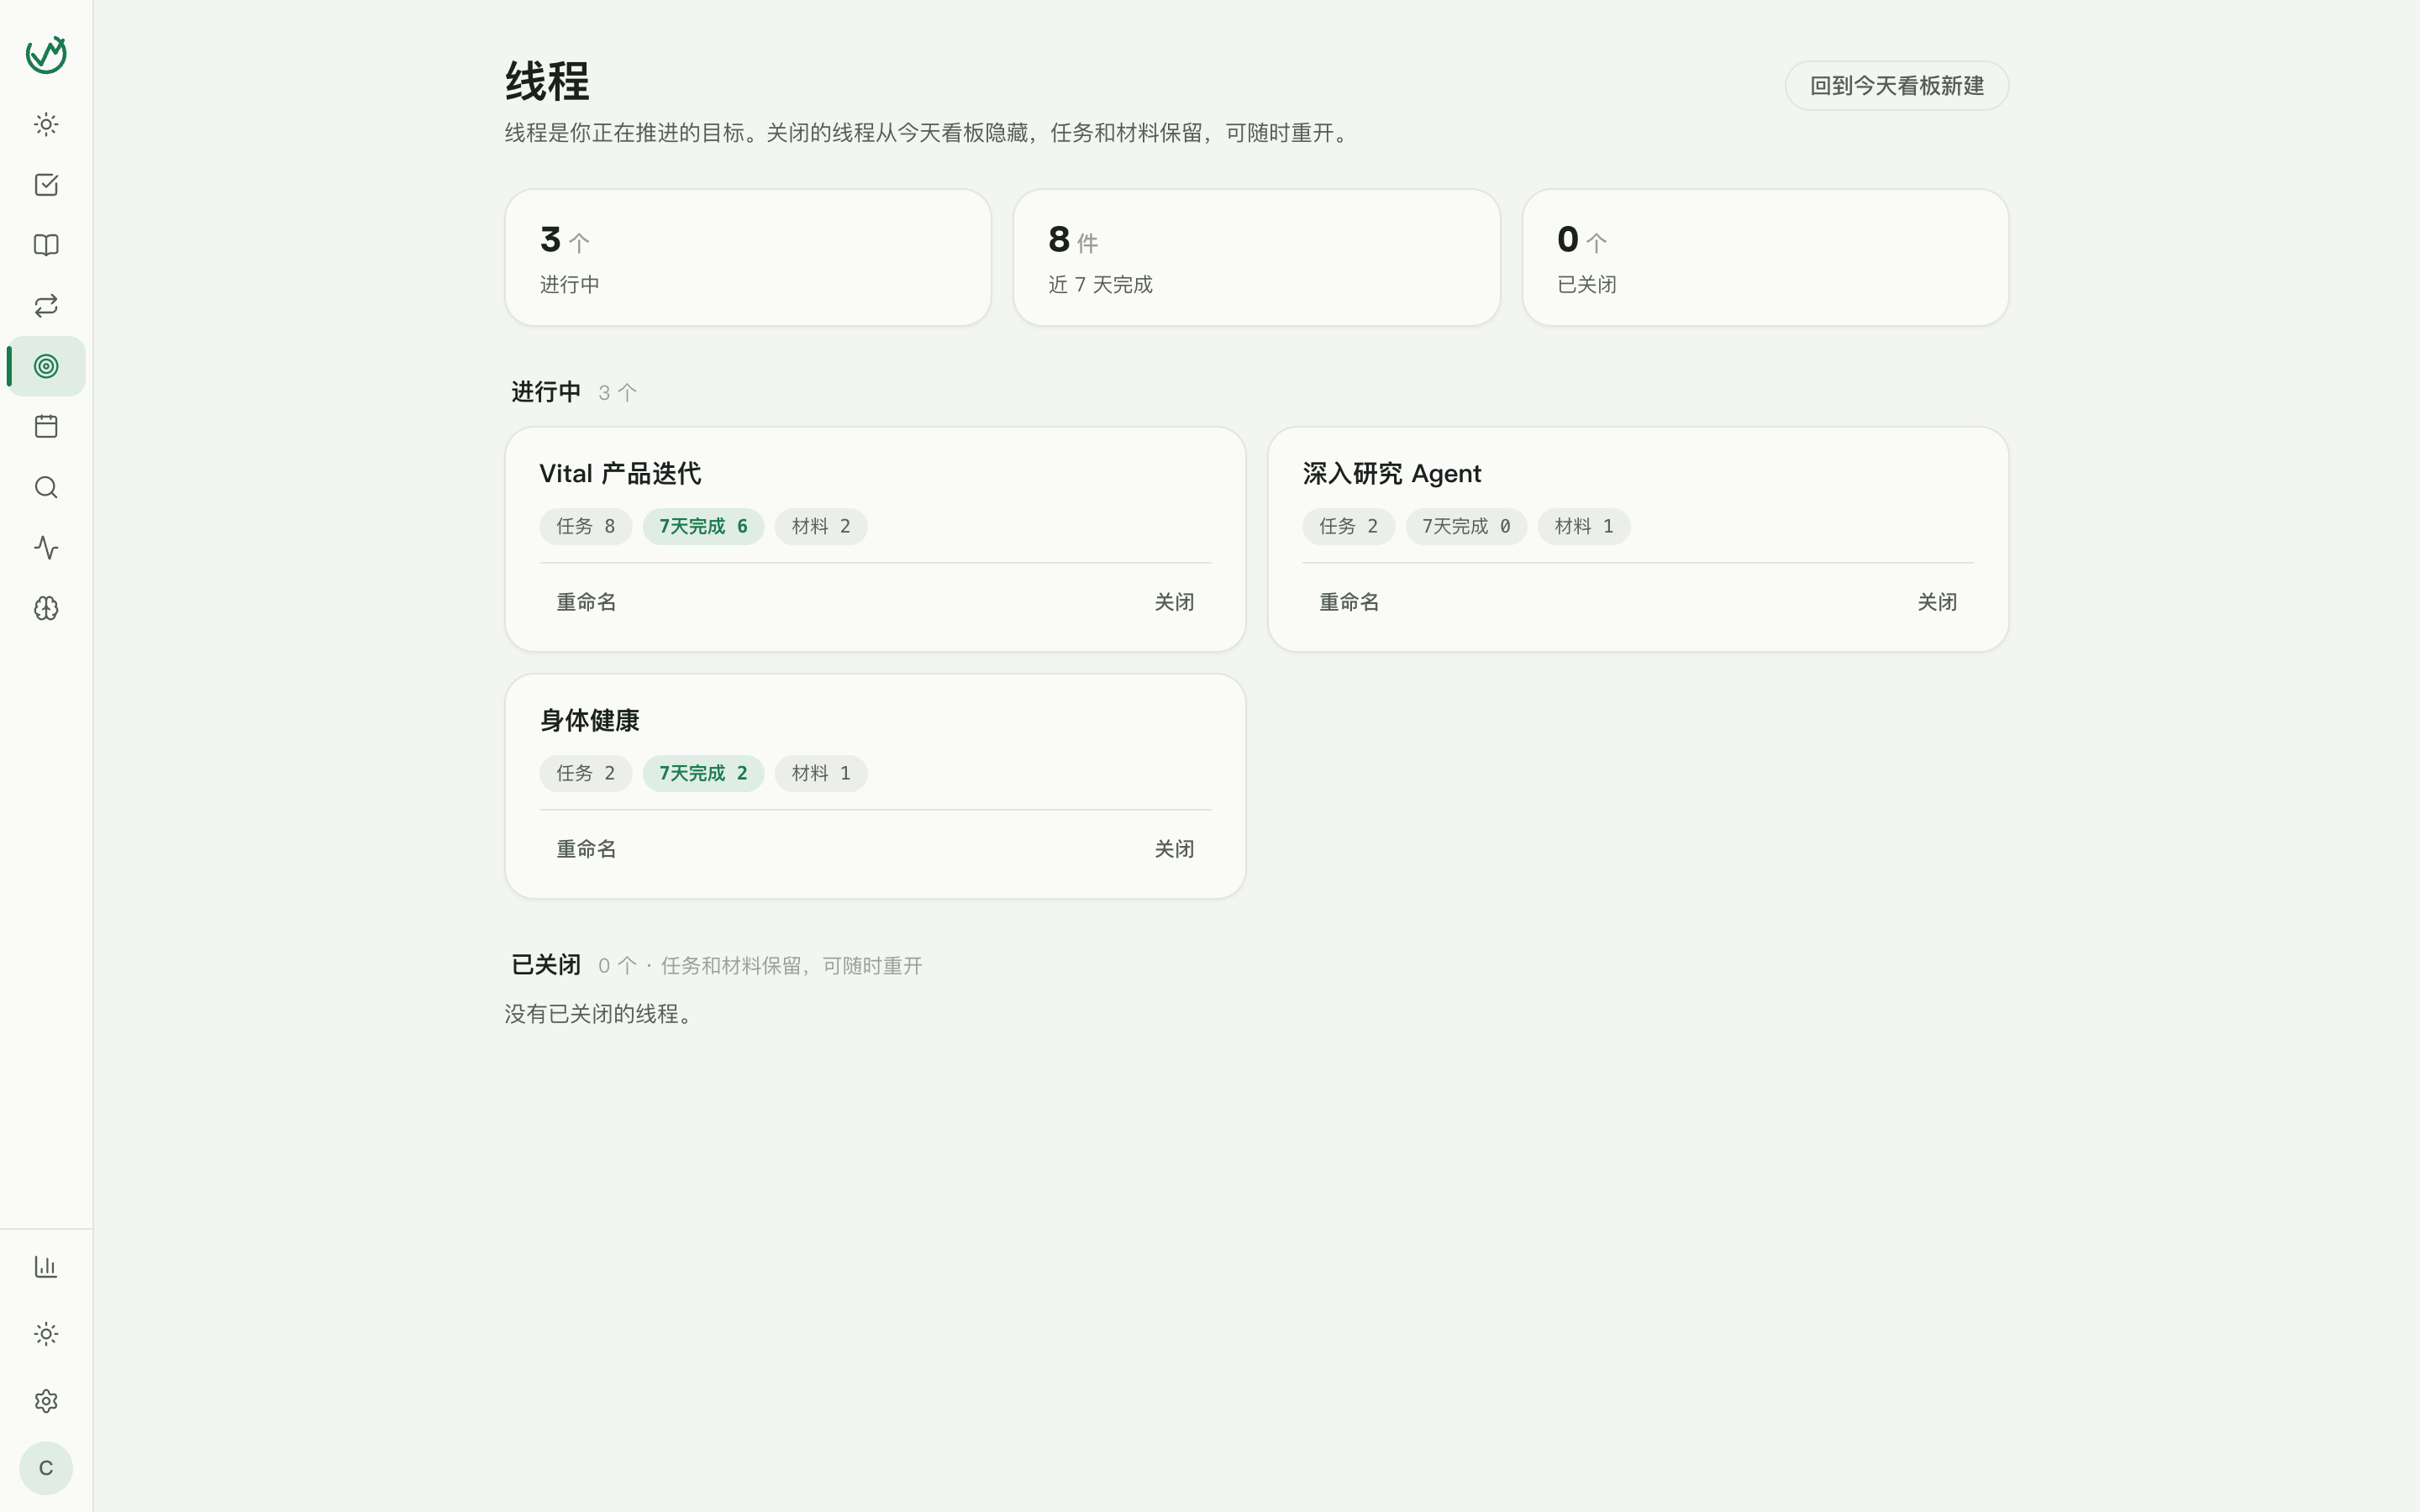Click the 材料 2 chip
This screenshot has height=1512, width=2420.
point(821,527)
